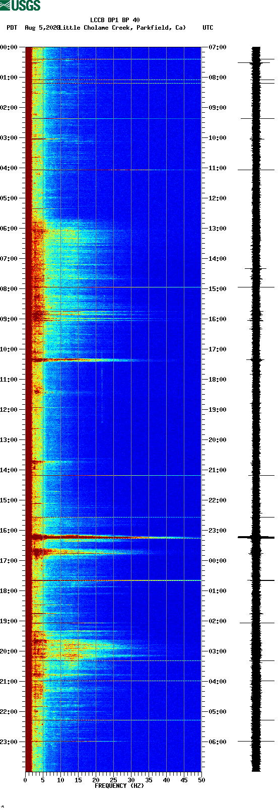This screenshot has height=812, width=278.
Task: Click the 10 Hz frequency tick label
Action: [x=60, y=780]
